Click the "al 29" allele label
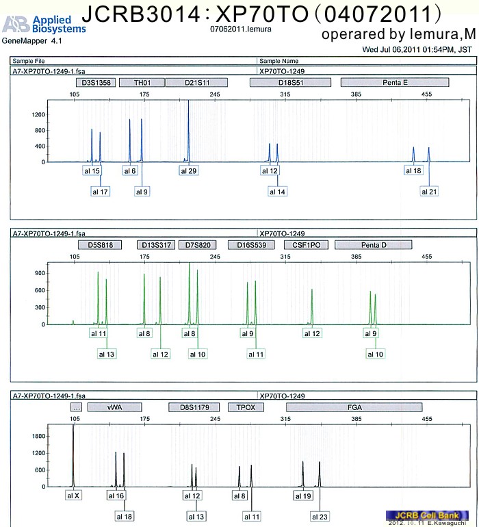The height and width of the screenshot is (527, 479). 189,170
